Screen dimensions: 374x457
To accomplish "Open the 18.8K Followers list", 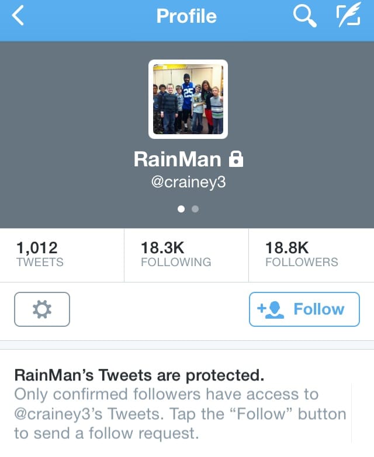I will click(x=311, y=255).
